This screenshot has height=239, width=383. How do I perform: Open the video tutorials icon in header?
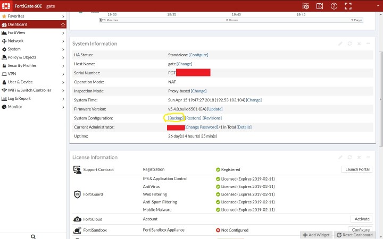point(319,6)
